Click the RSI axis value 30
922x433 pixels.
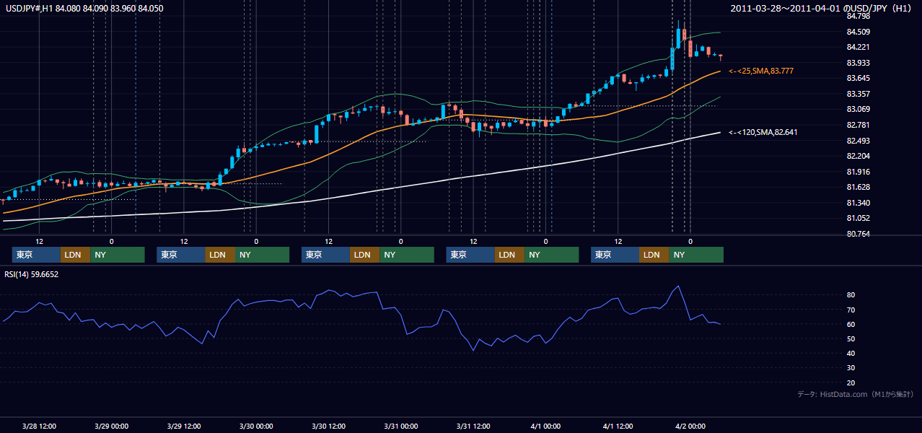(851, 368)
